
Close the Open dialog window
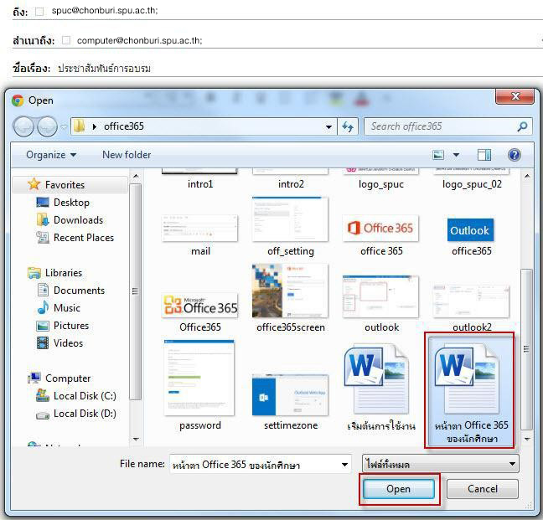tap(515, 96)
